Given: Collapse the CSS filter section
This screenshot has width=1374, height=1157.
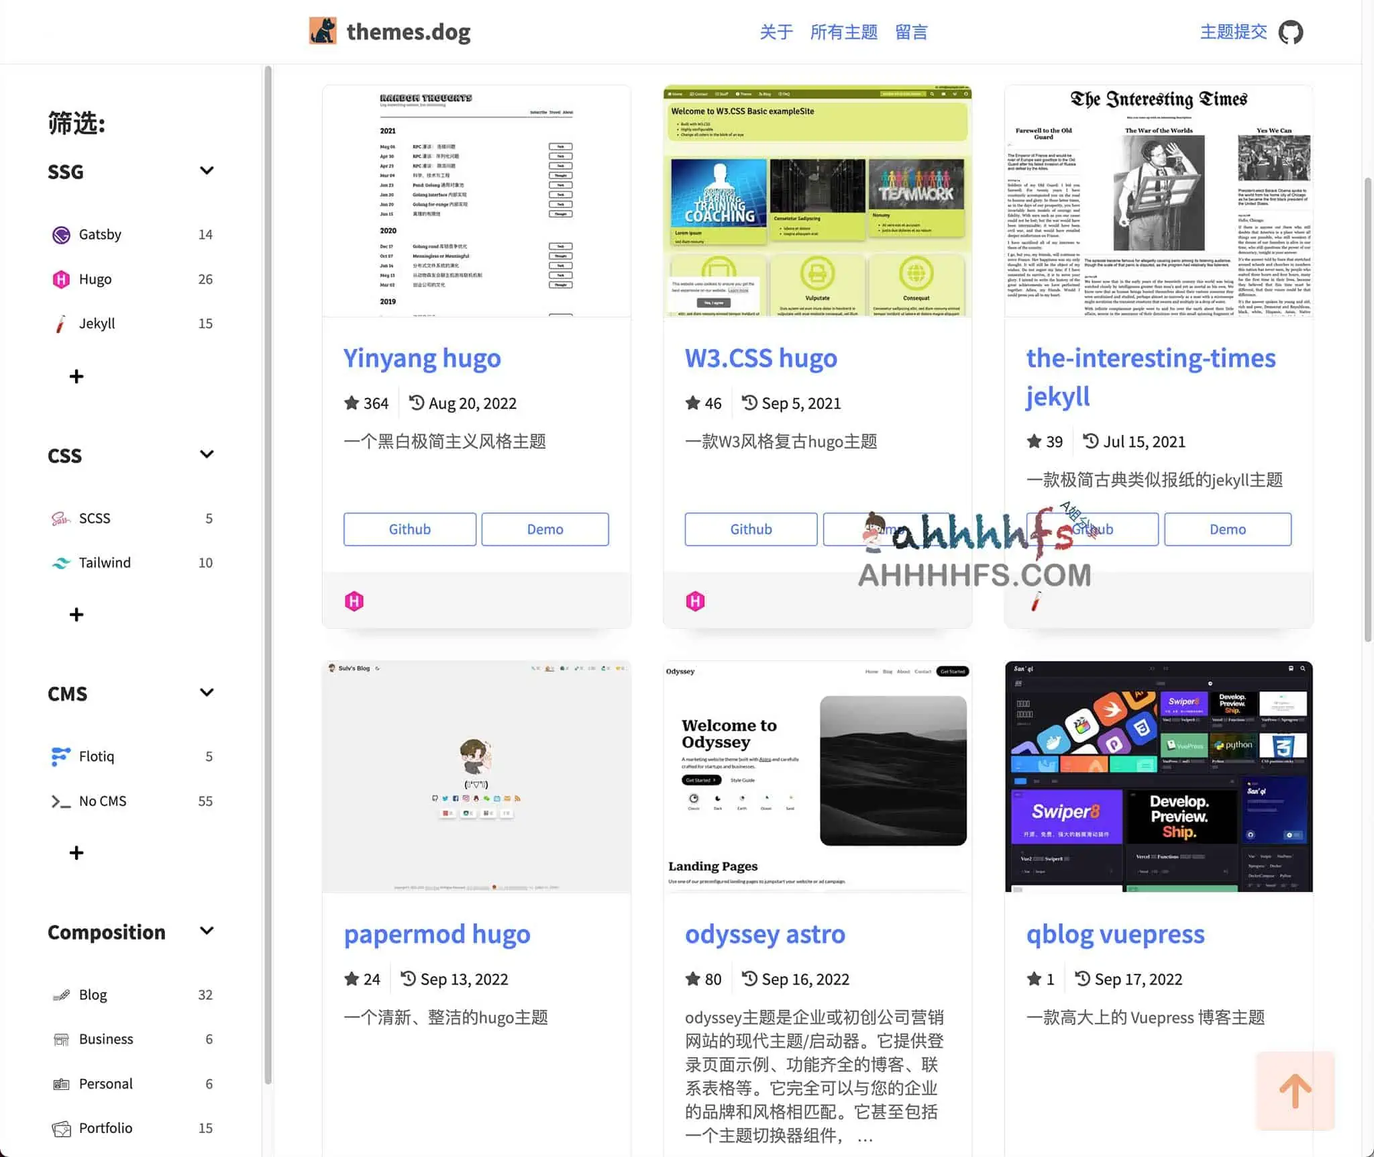Looking at the screenshot, I should tap(207, 455).
